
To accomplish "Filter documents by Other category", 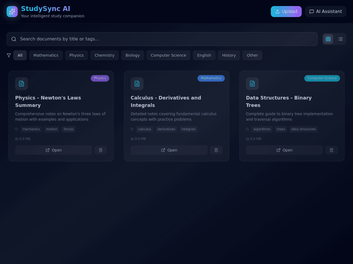I will point(252,55).
